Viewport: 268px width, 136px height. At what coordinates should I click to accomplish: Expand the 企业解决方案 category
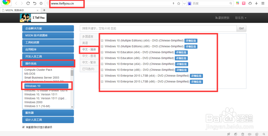48,28
